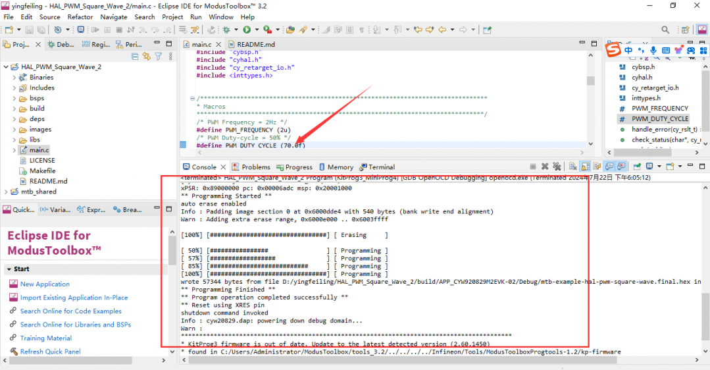Toggle Show Whitespace Characters pilcrow icon
Screen dimensions: 710x370
(x=362, y=30)
